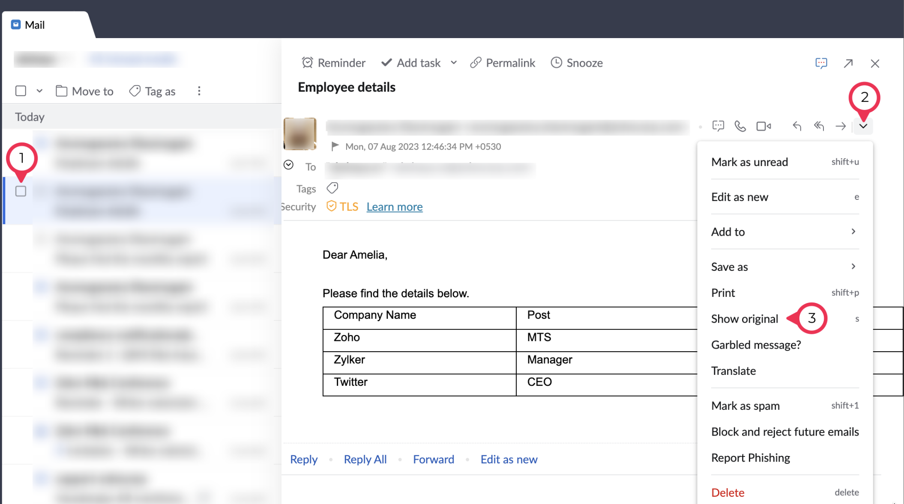
Task: Check the highlighted email's checkbox
Action: pos(21,191)
